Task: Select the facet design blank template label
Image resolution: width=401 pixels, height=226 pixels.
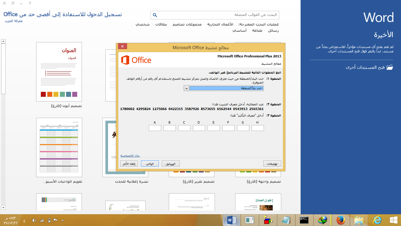Action: (x=264, y=182)
